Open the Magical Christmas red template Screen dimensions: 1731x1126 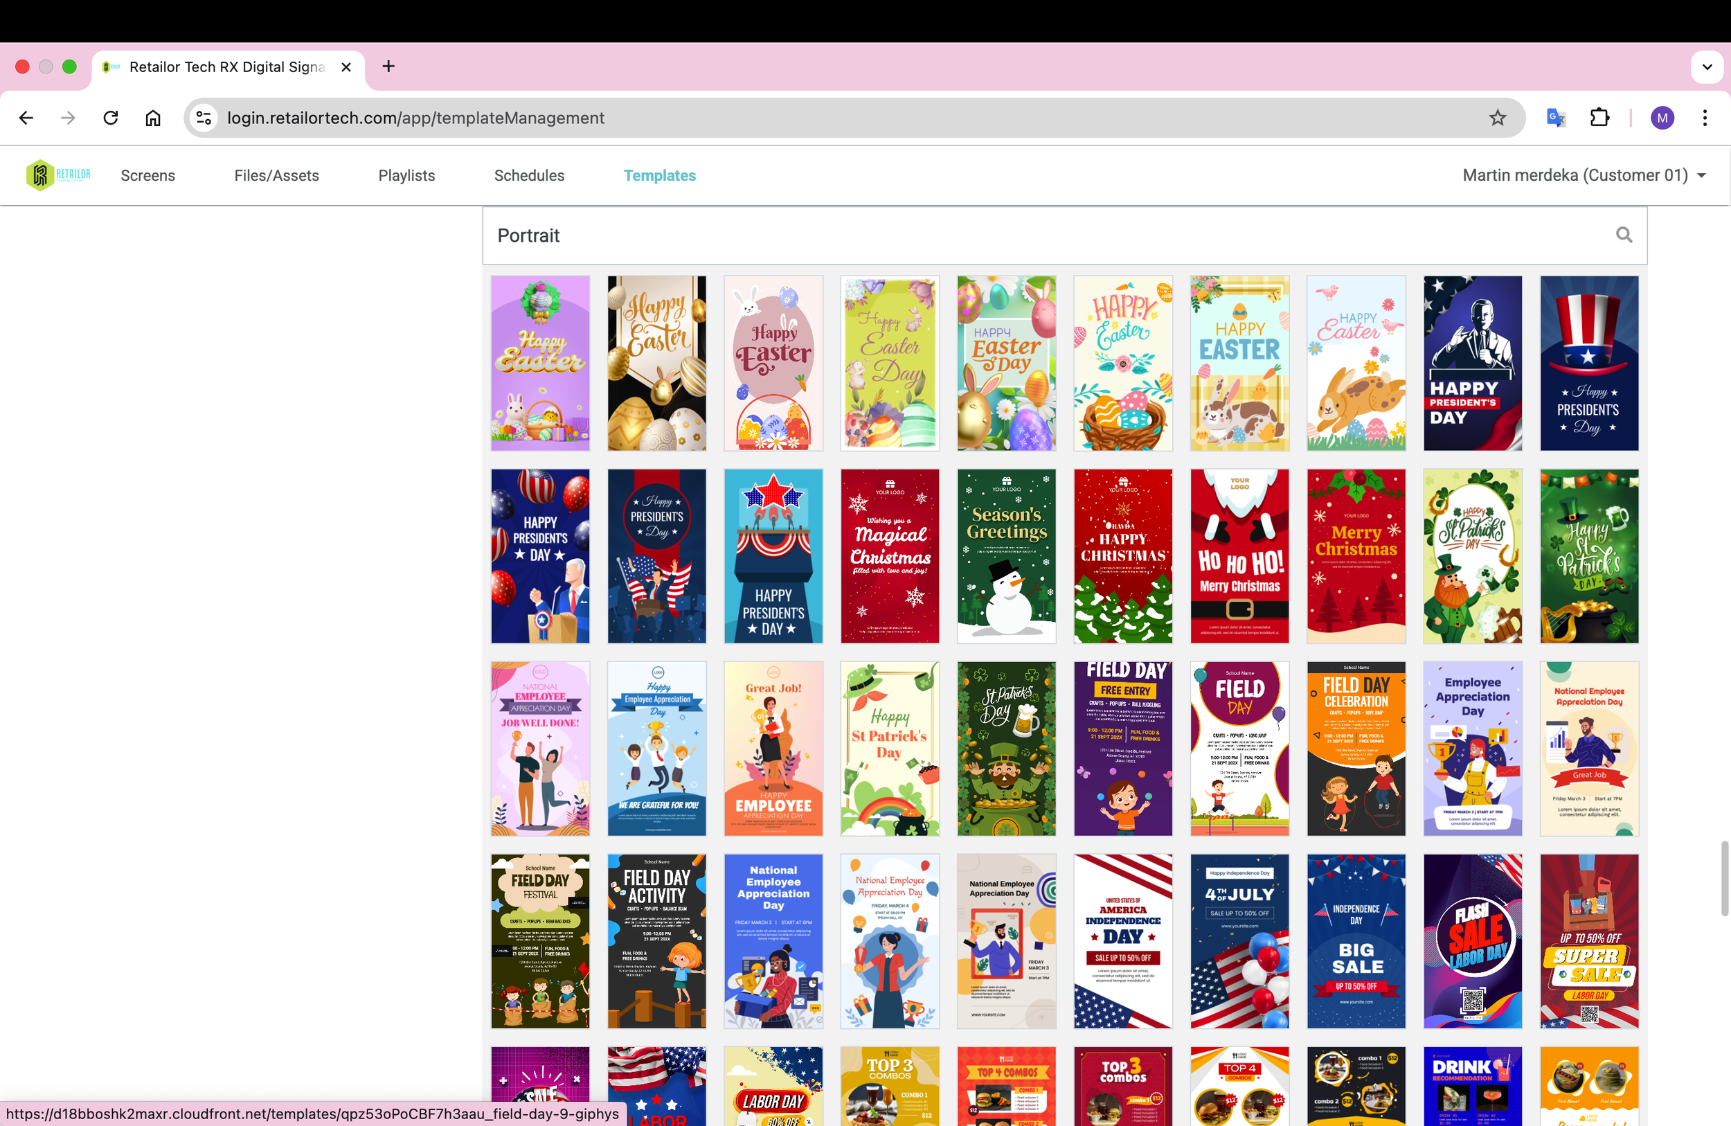(x=890, y=555)
